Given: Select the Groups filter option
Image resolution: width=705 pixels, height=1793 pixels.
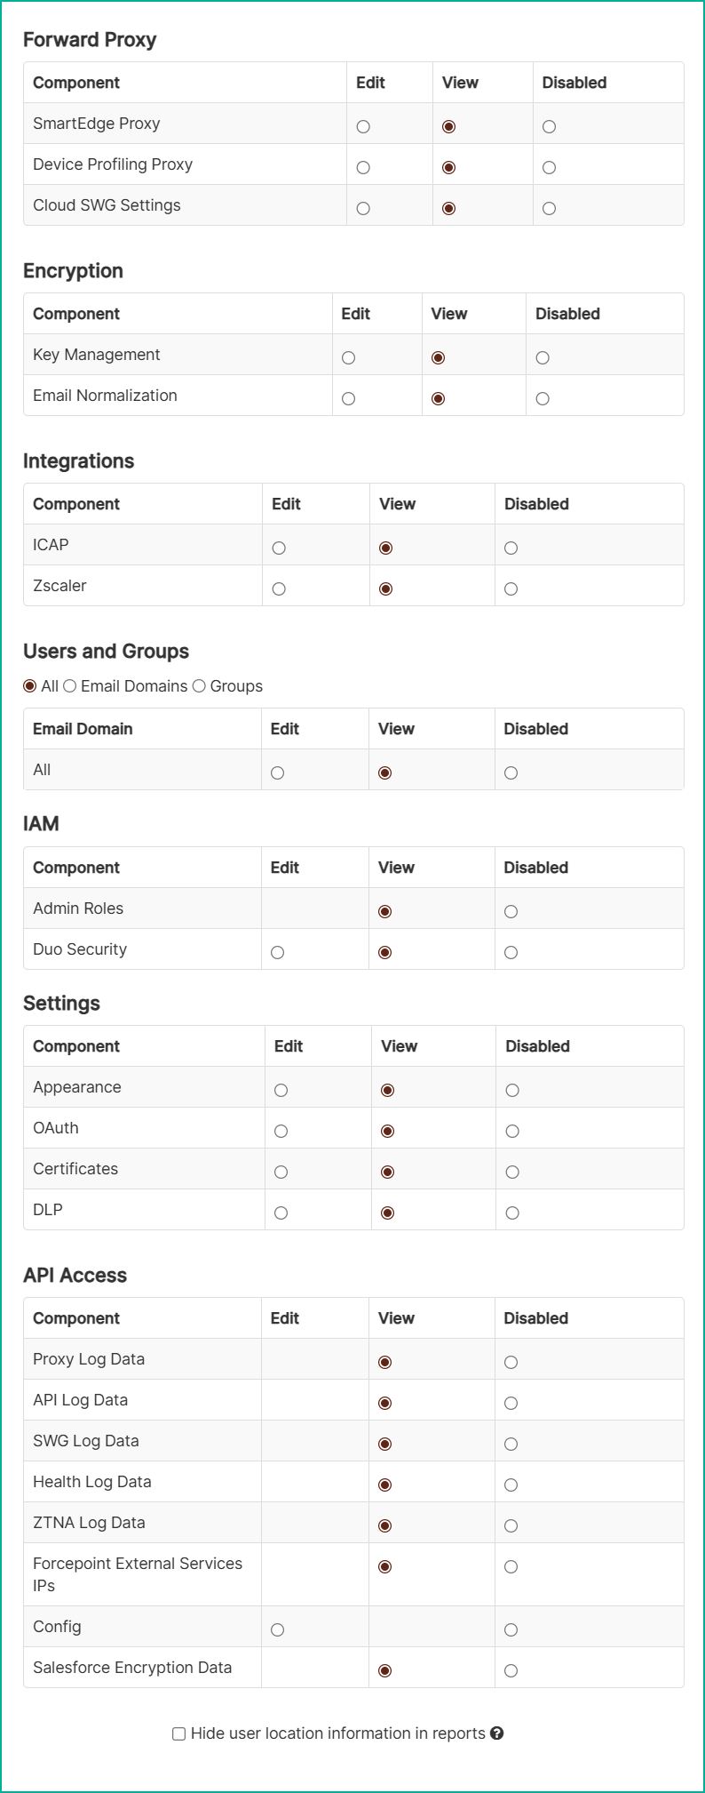Looking at the screenshot, I should pyautogui.click(x=199, y=686).
